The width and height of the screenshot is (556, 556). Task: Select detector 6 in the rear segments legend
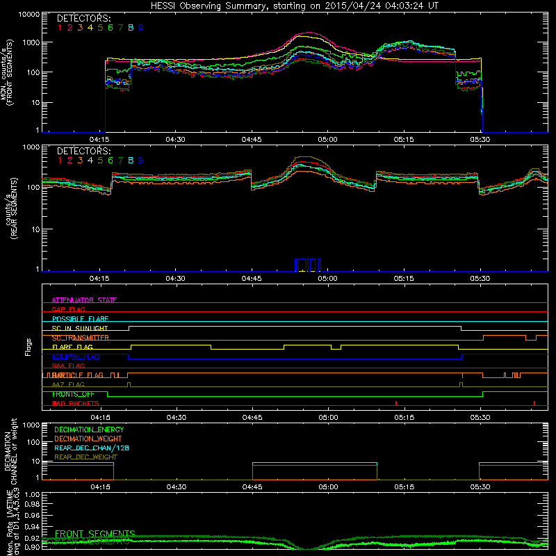pyautogui.click(x=111, y=161)
